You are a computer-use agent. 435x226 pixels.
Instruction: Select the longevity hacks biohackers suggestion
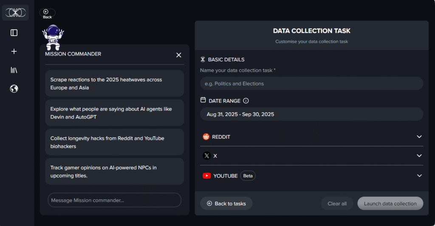tap(114, 142)
